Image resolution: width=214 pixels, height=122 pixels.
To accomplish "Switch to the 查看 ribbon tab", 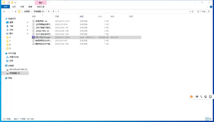I will click(x=30, y=7).
